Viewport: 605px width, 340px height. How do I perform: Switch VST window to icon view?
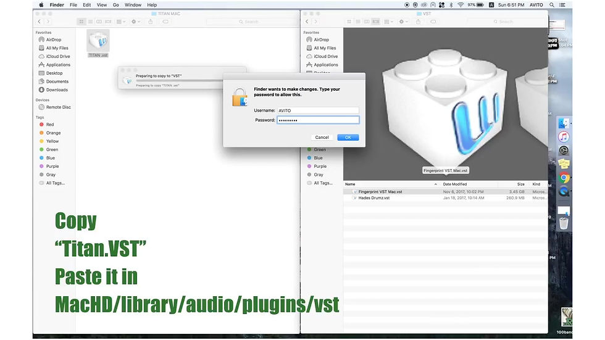[x=349, y=22]
